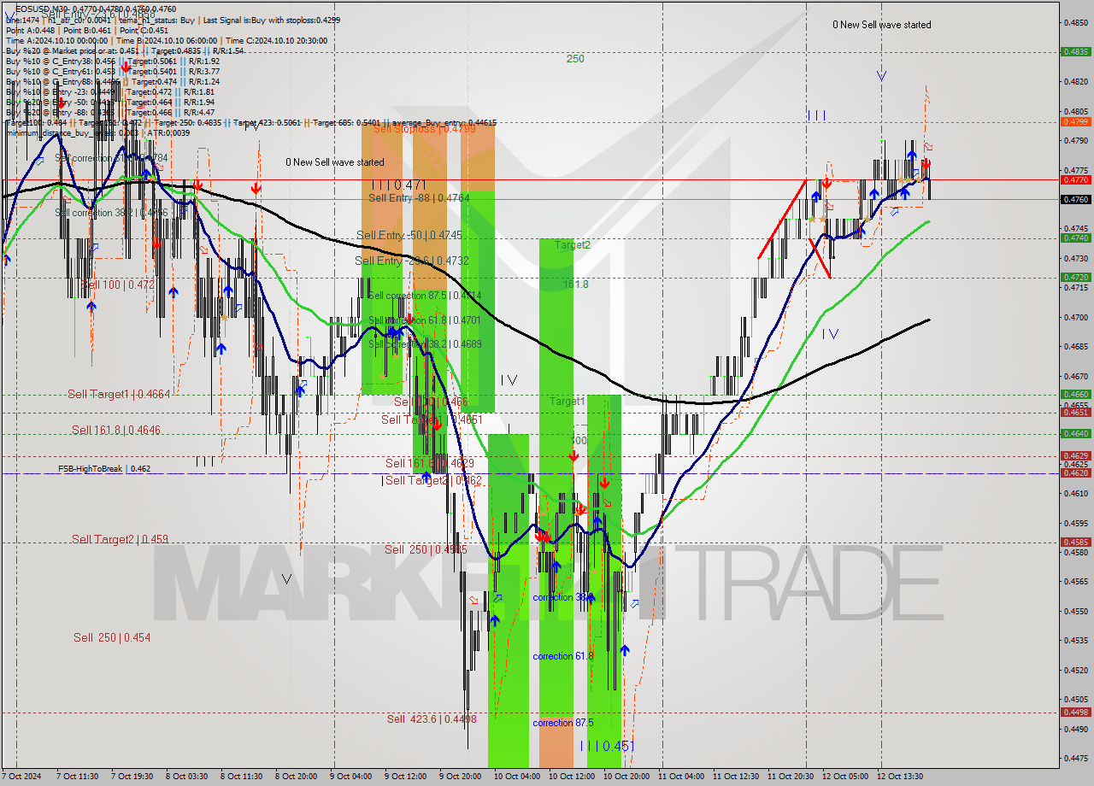Click 'Sell correction 61.8 | 0.4701' label

click(x=424, y=320)
